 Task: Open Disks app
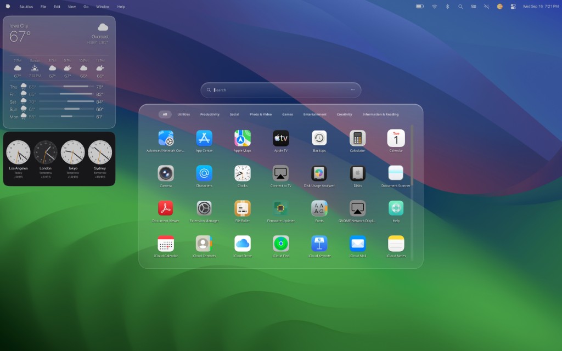tap(357, 173)
